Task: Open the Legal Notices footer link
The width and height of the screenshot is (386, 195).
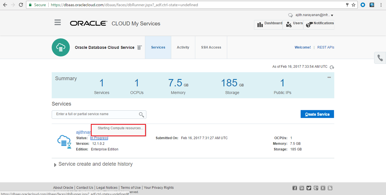Action: point(107,188)
